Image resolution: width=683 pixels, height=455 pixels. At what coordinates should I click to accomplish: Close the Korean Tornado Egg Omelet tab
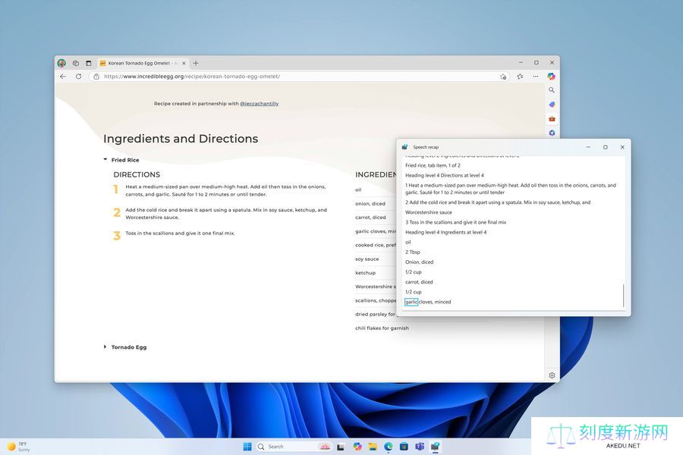tap(184, 63)
